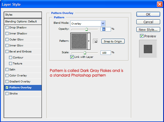Click the New Style... button
This screenshot has height=122, width=164.
[148, 29]
